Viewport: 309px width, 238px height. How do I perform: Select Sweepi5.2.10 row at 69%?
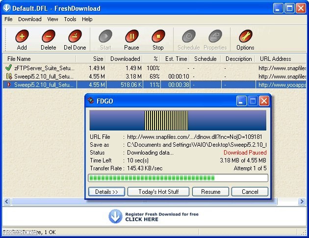coord(154,77)
